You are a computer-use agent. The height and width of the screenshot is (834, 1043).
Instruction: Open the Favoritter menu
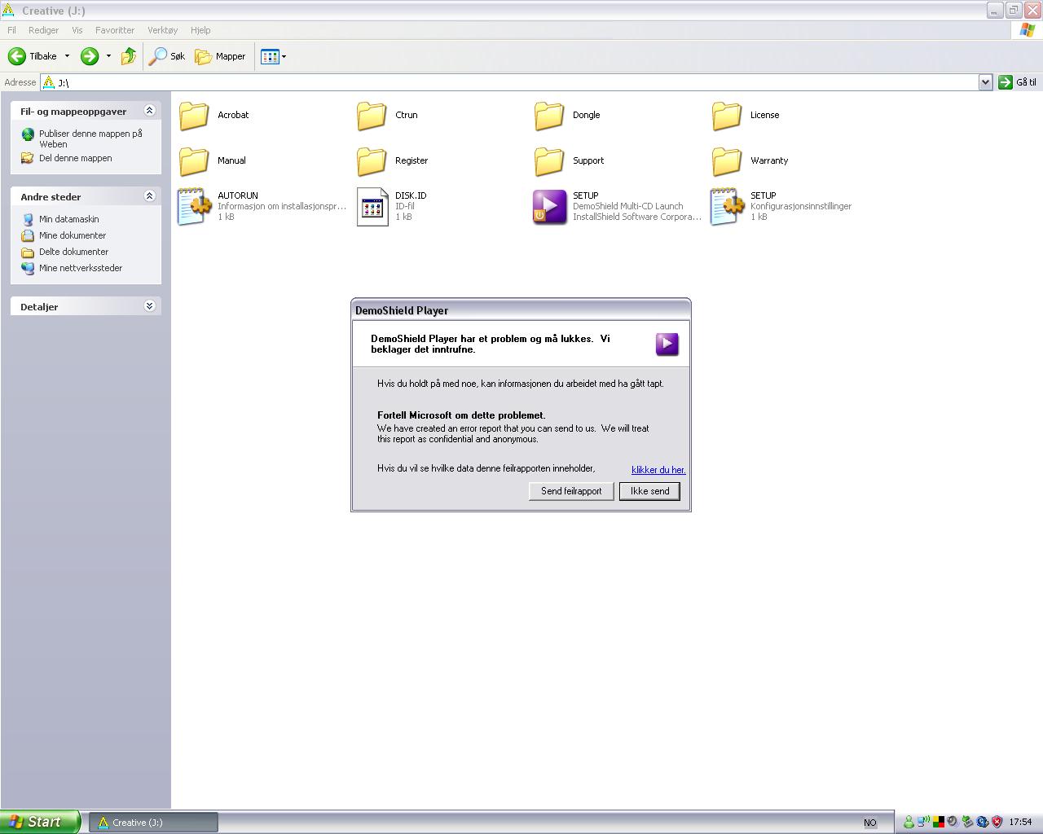click(x=115, y=30)
